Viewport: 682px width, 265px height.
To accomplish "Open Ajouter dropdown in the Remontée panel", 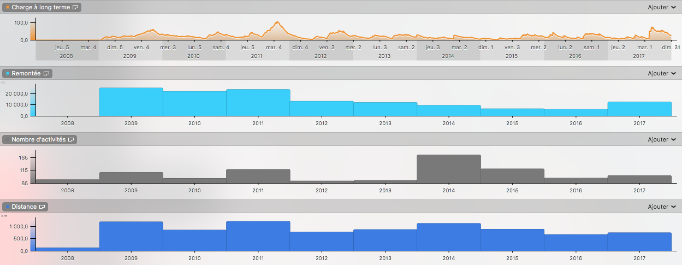I will pyautogui.click(x=661, y=73).
